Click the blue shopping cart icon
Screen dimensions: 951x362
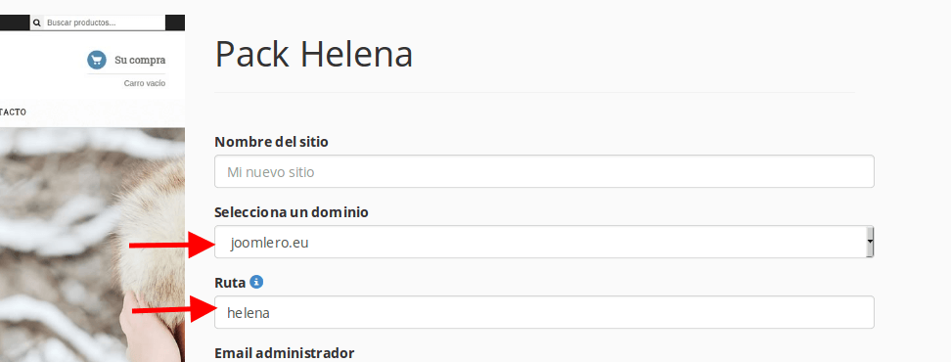click(97, 60)
